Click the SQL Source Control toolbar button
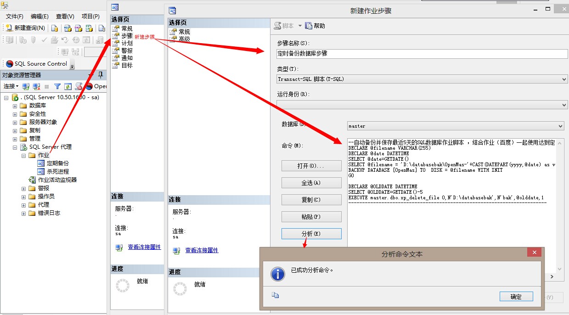Screen dimensions: 569x315 pyautogui.click(x=36, y=64)
